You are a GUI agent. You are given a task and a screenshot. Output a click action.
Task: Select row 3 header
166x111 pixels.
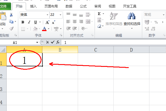point(3,86)
